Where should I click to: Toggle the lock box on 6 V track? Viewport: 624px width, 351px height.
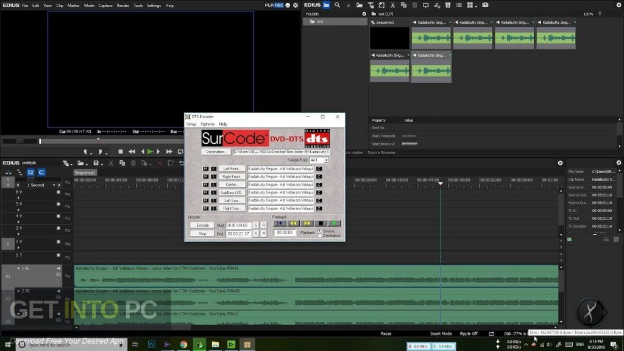[58, 192]
